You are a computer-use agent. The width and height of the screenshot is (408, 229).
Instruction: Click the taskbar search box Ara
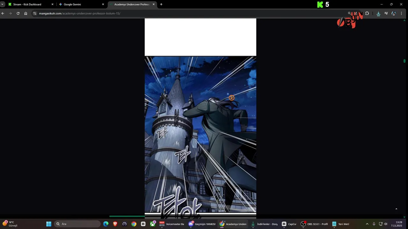[77, 224]
